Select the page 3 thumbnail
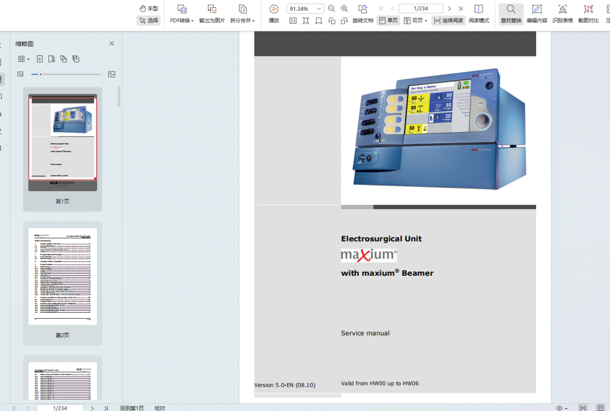 [63, 381]
